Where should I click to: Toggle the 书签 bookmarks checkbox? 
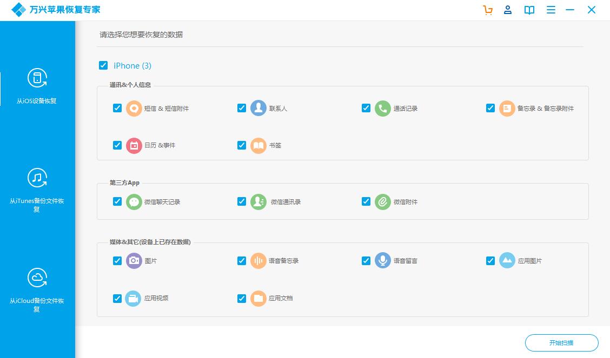pyautogui.click(x=242, y=145)
